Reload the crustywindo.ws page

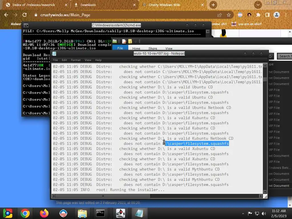point(25,15)
